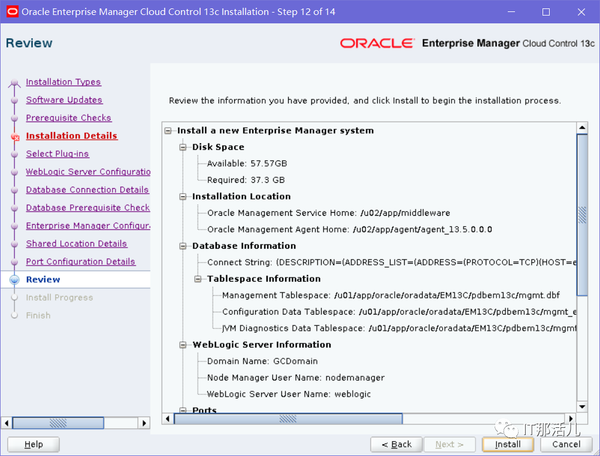Minimize the installer window
This screenshot has height=456, width=600.
[511, 12]
